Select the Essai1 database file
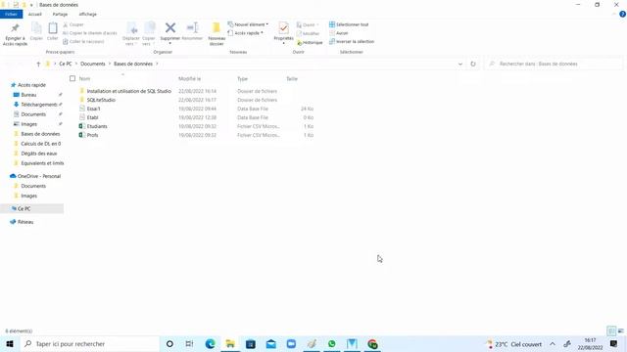Viewport: 627px width, 352px height. tap(94, 109)
